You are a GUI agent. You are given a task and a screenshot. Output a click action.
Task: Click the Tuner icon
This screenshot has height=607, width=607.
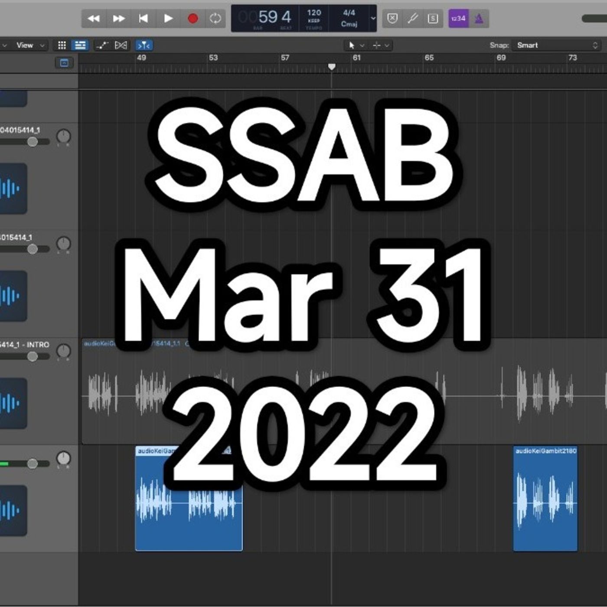coord(412,19)
